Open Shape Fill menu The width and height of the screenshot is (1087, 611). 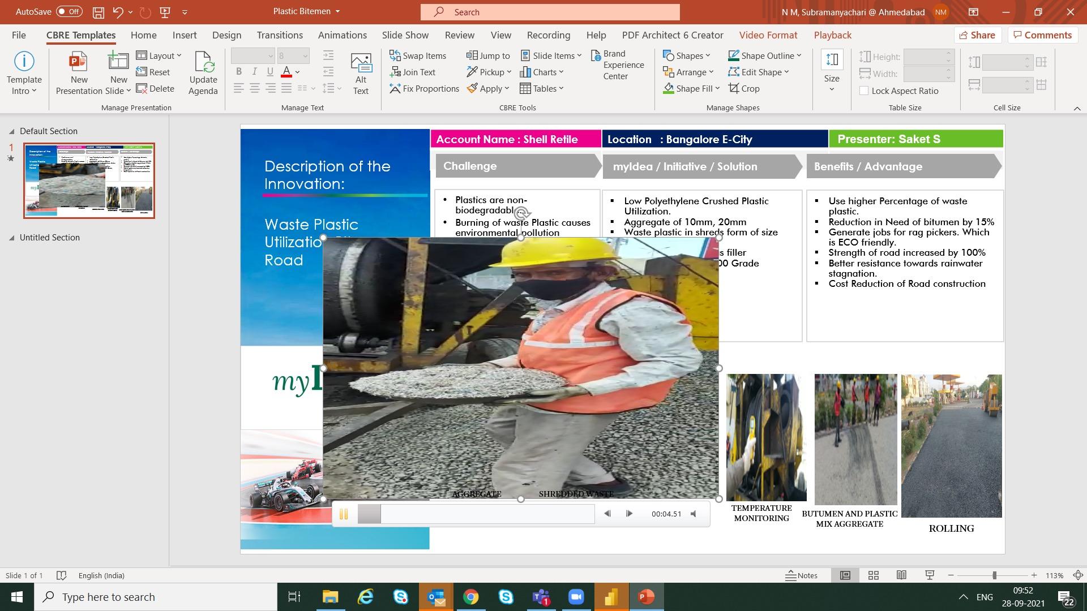pos(691,88)
